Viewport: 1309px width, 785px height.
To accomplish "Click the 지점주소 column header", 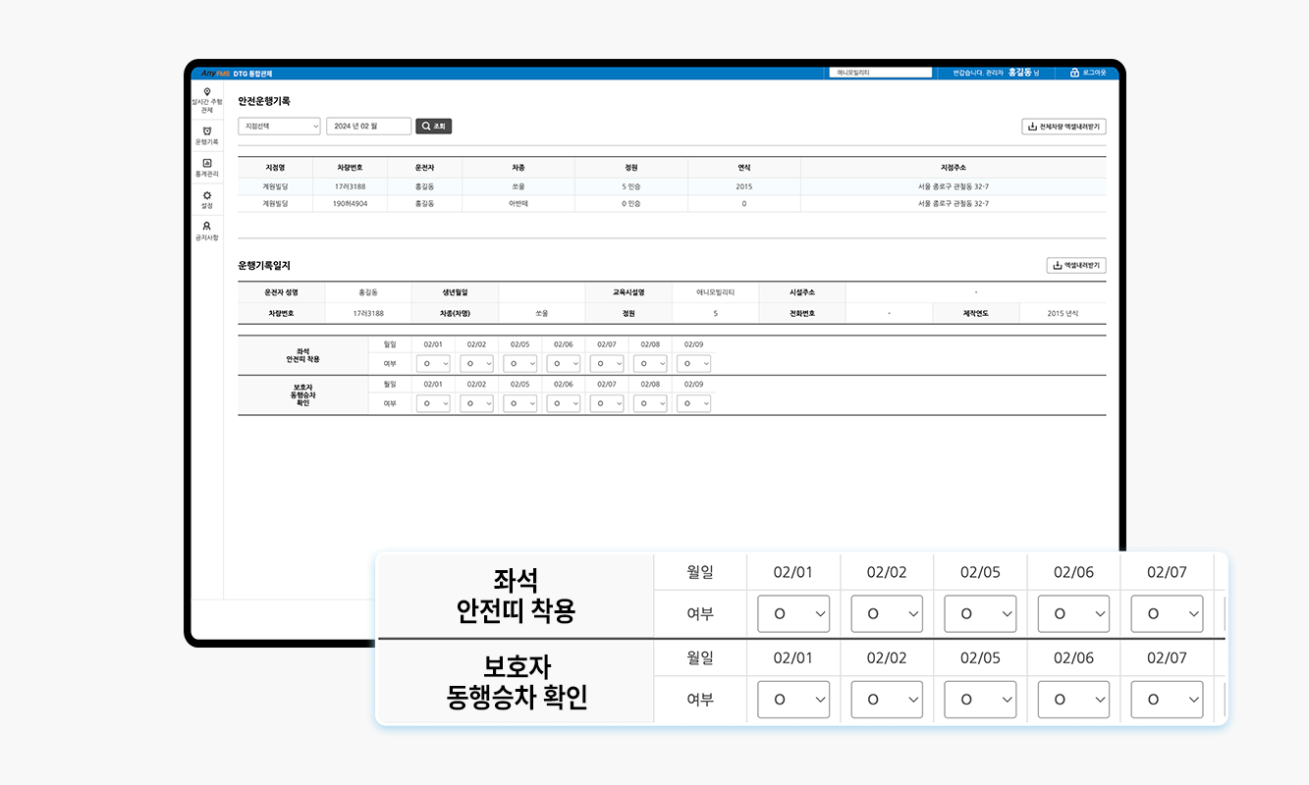I will [953, 168].
